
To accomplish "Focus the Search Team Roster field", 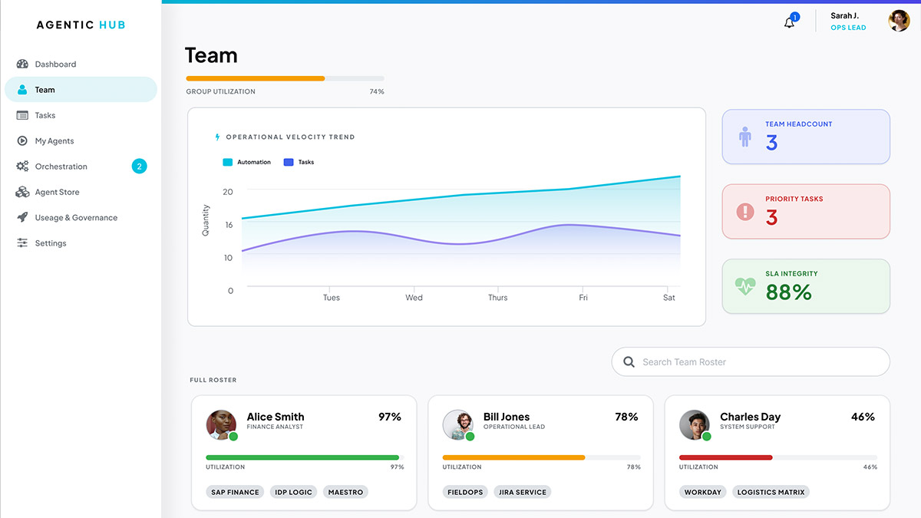I will (x=751, y=362).
